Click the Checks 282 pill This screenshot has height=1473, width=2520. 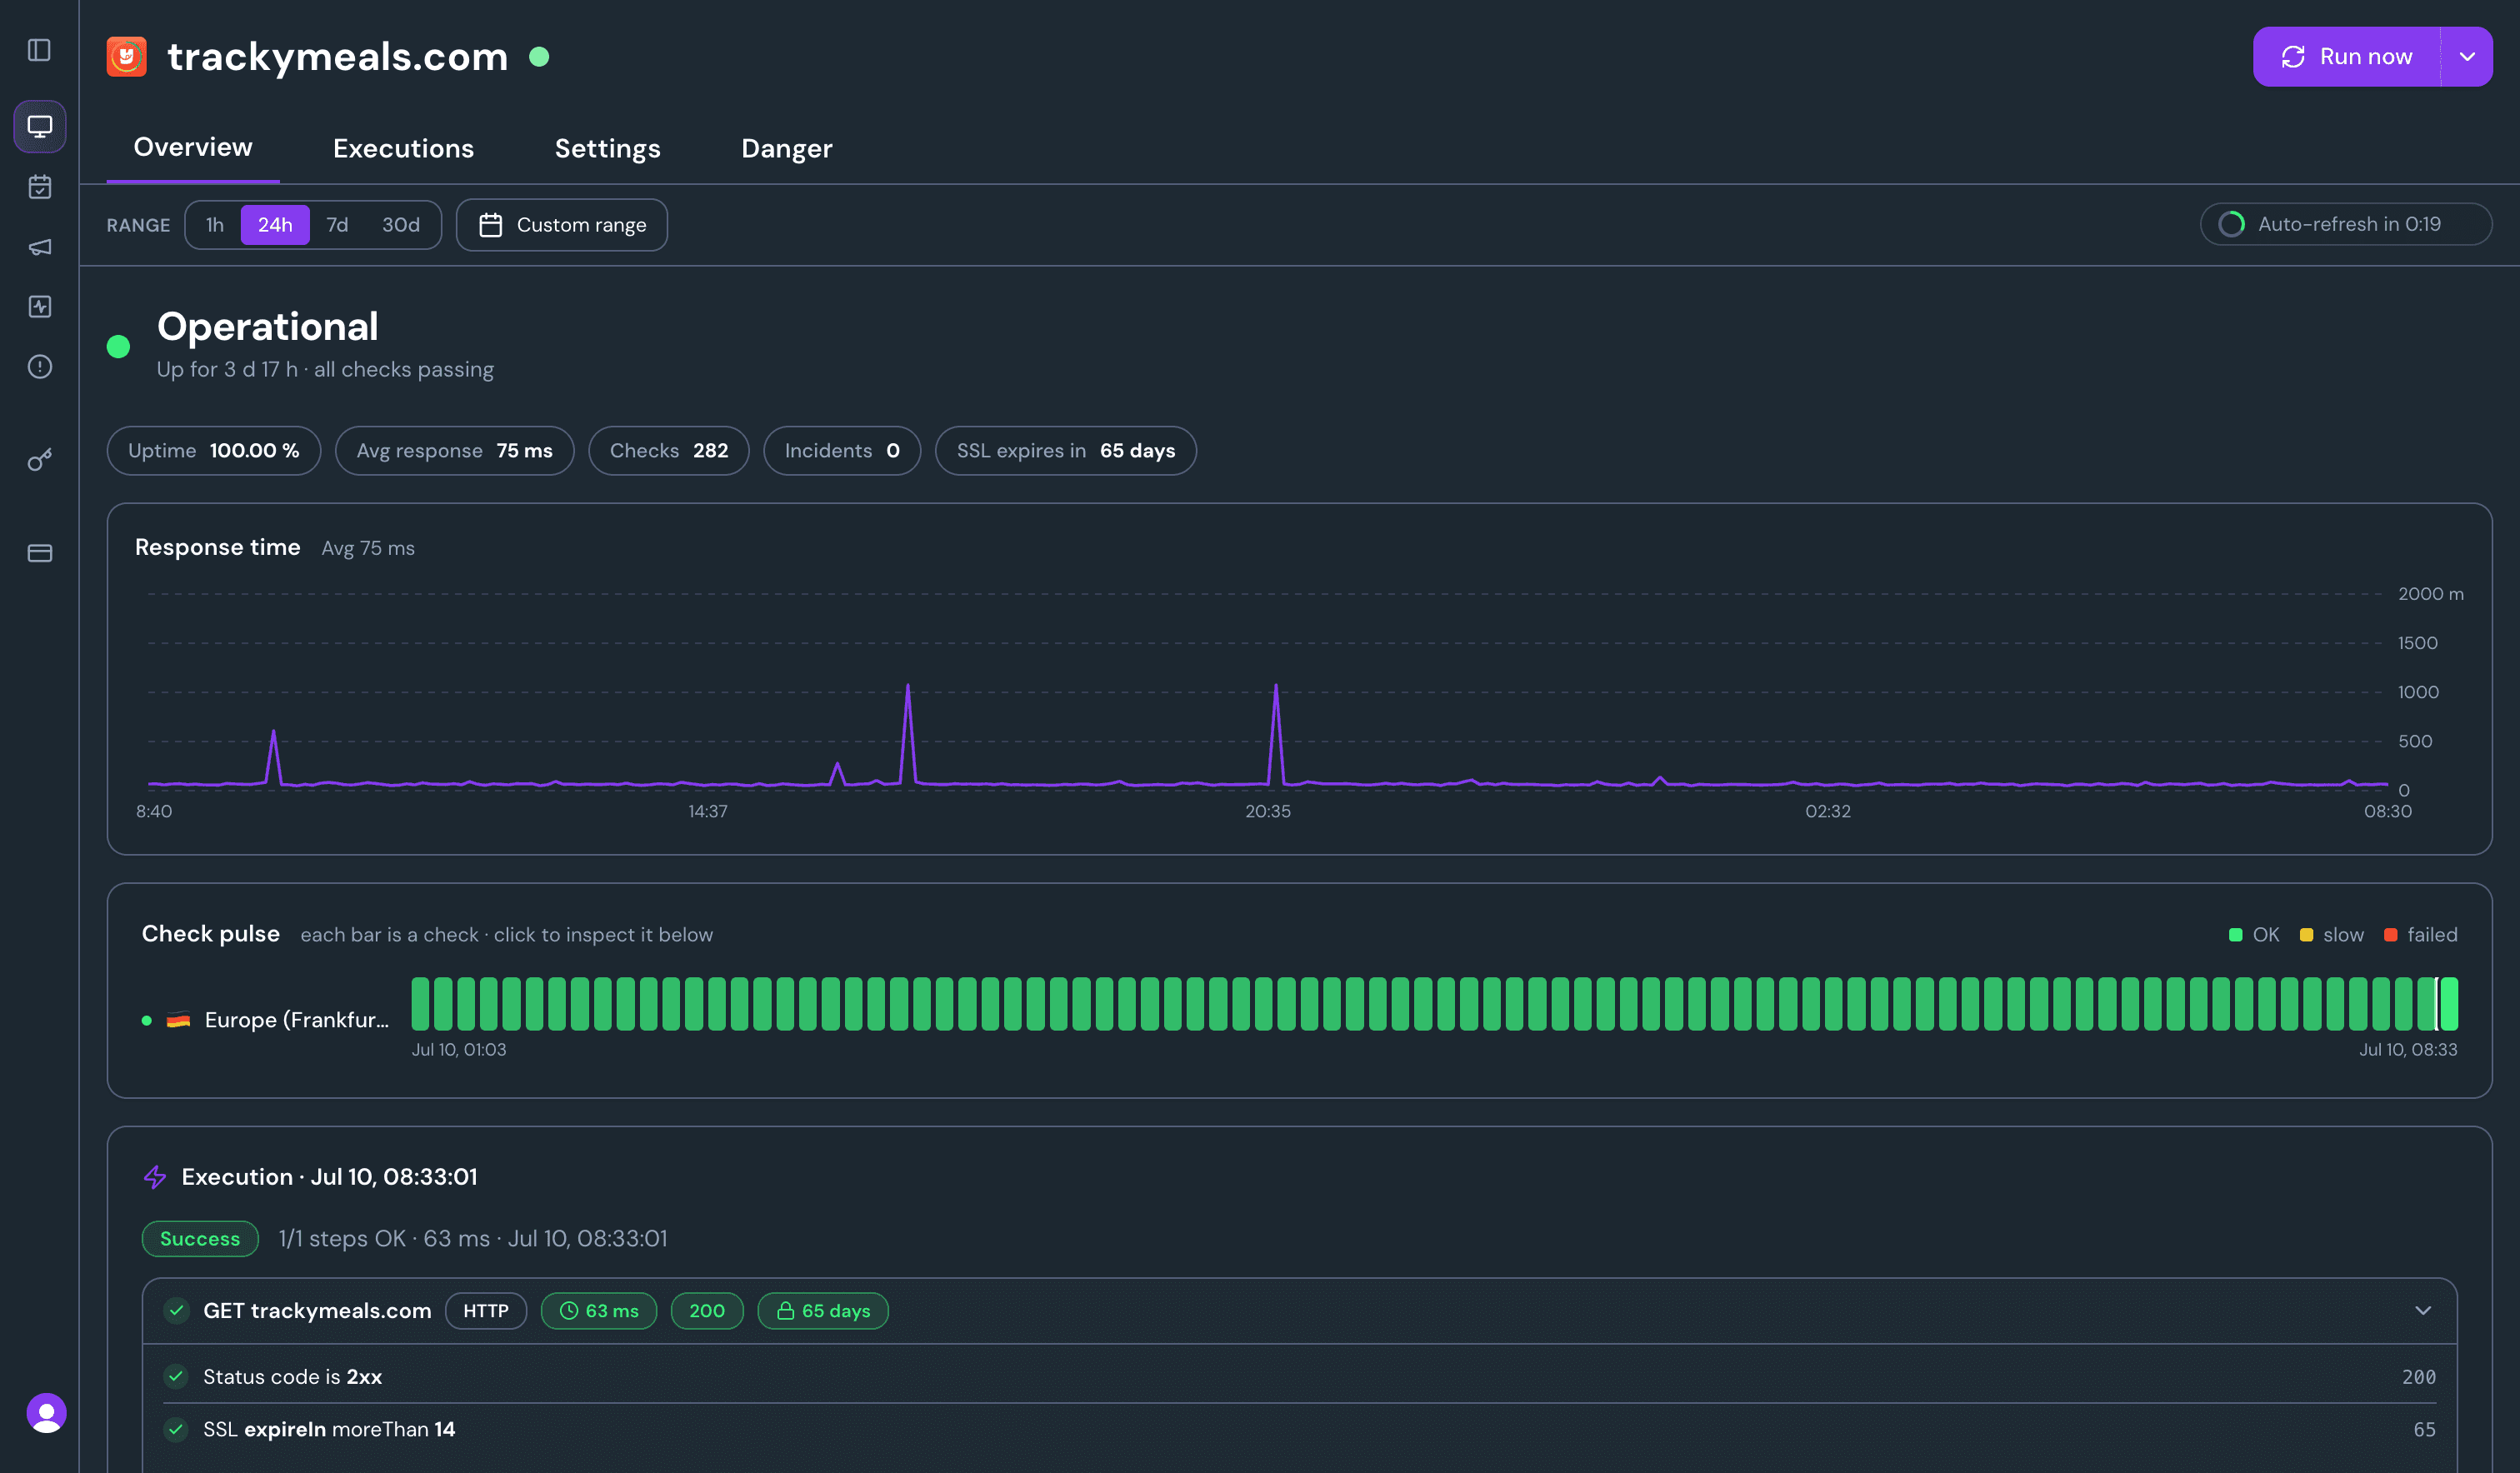click(x=669, y=451)
